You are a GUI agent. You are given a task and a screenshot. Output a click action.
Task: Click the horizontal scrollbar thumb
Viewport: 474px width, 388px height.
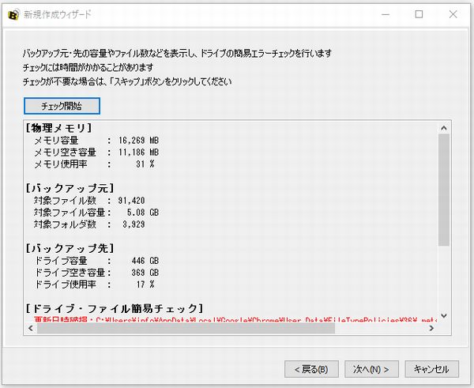[x=186, y=328]
